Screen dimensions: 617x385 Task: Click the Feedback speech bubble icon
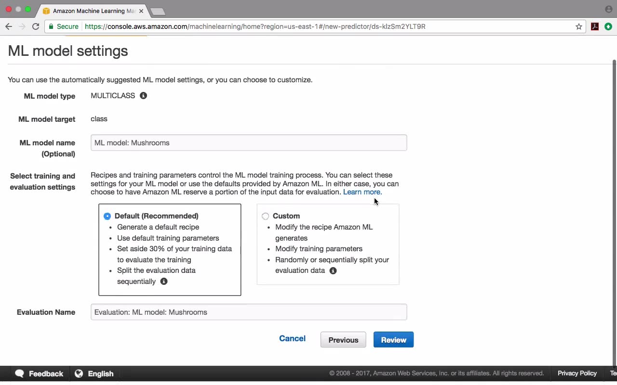click(19, 373)
